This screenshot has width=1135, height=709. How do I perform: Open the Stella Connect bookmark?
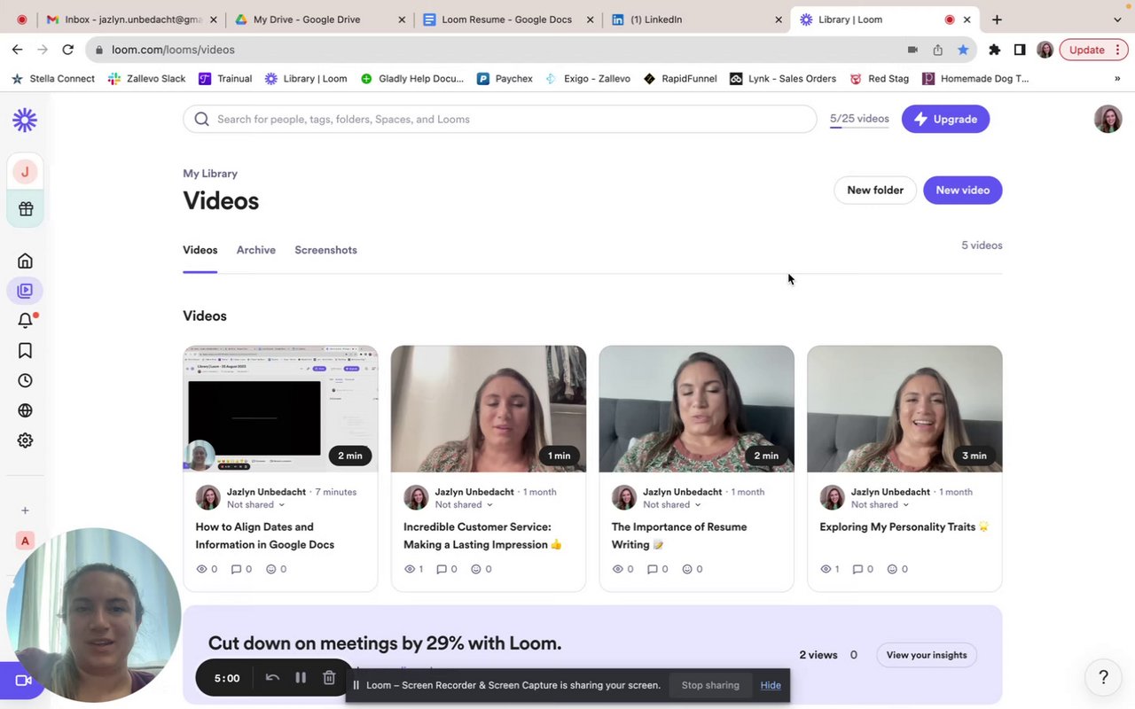pyautogui.click(x=53, y=79)
